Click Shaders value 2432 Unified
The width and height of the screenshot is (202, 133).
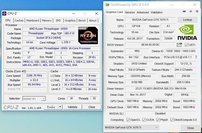(x=139, y=63)
